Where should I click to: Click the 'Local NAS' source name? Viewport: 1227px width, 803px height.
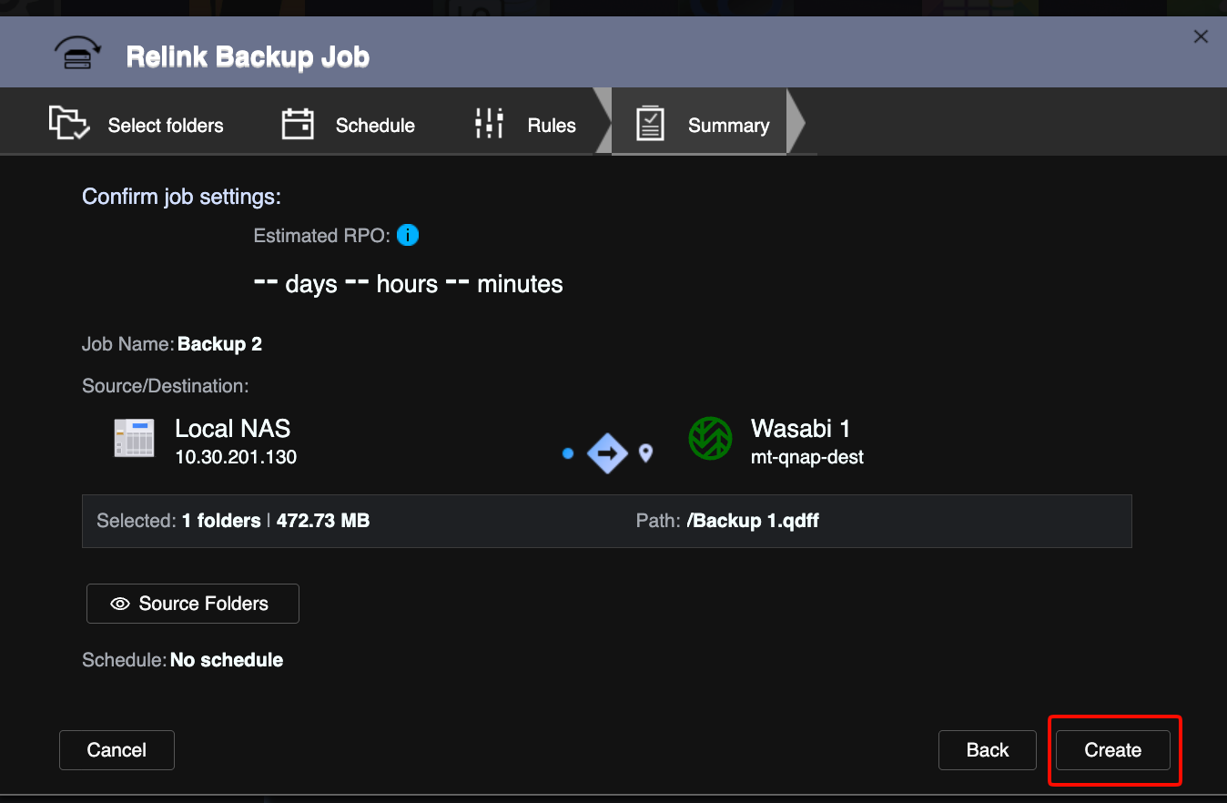coord(233,428)
